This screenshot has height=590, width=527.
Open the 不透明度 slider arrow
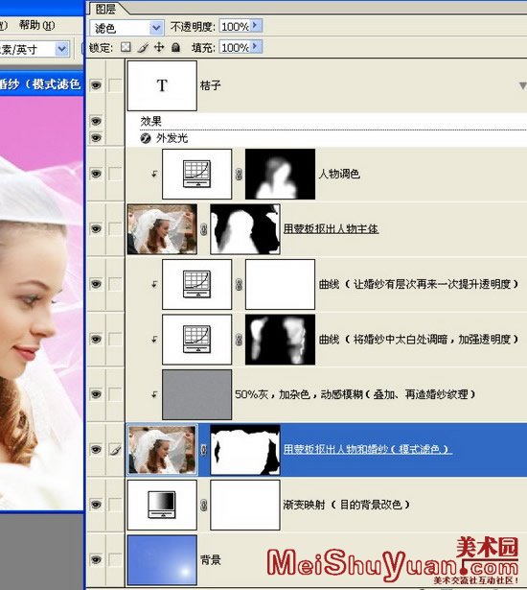256,26
